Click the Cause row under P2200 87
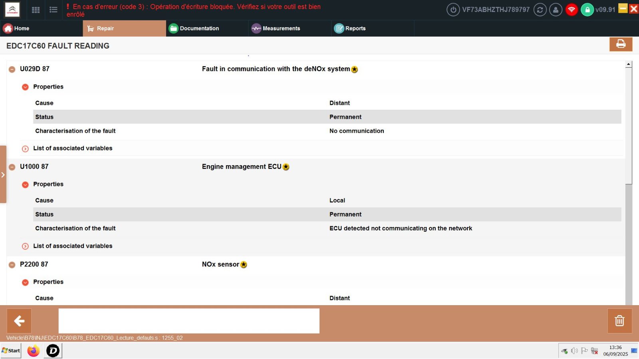Image resolution: width=639 pixels, height=359 pixels. point(327,298)
